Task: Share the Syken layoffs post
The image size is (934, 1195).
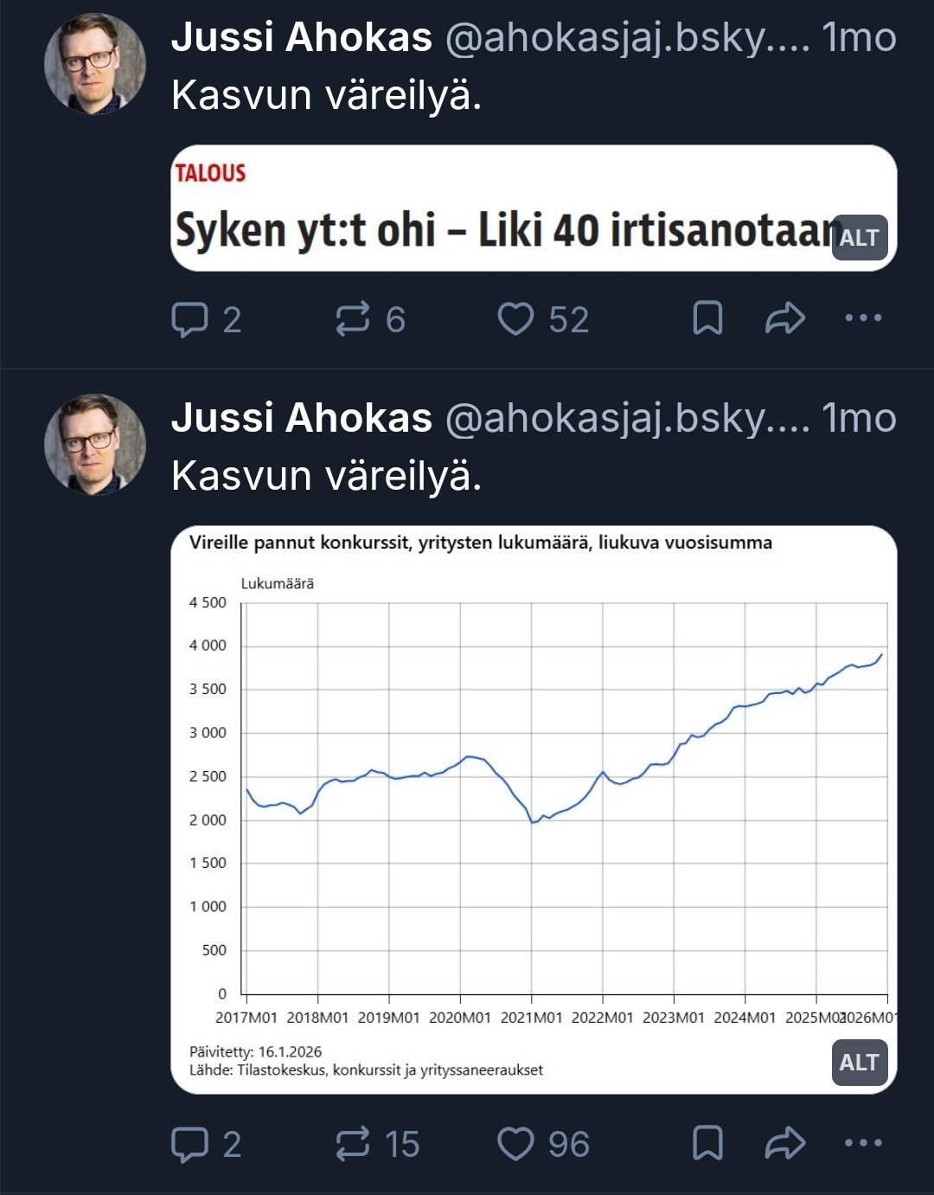Action: [785, 318]
